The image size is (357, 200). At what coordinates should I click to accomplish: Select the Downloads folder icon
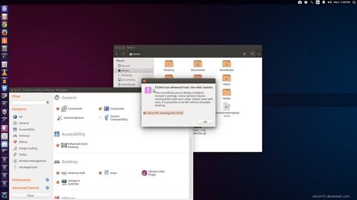[x=226, y=64]
